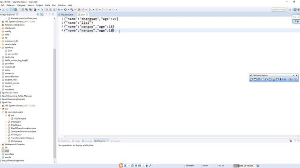Select the records.txt file
The height and width of the screenshot is (168, 300).
tap(10, 67)
